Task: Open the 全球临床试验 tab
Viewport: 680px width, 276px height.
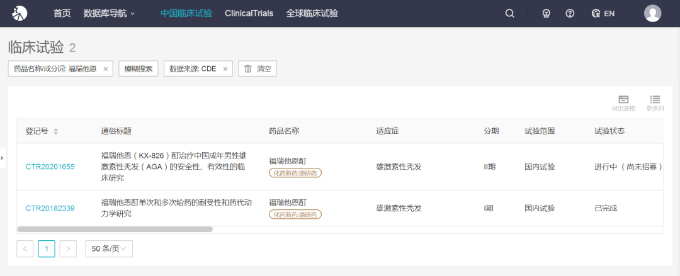Action: click(312, 13)
